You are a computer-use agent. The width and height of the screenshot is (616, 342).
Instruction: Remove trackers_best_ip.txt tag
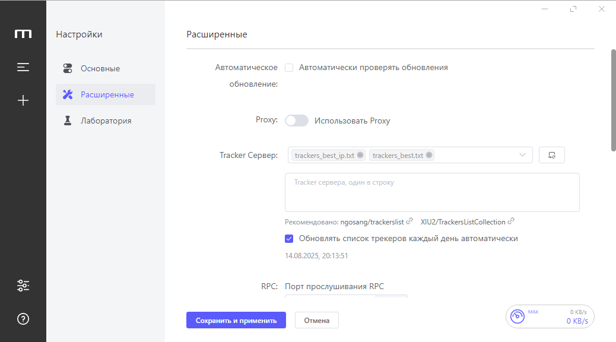360,155
